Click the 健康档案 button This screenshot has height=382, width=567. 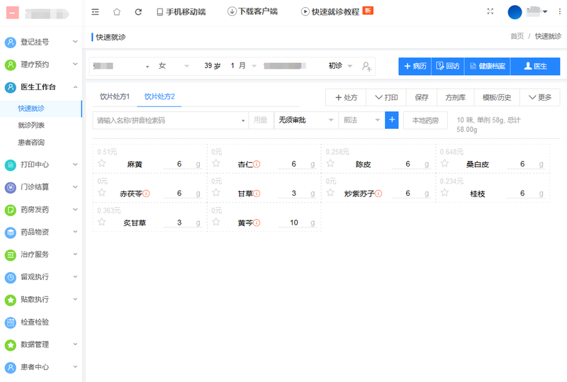click(x=487, y=66)
